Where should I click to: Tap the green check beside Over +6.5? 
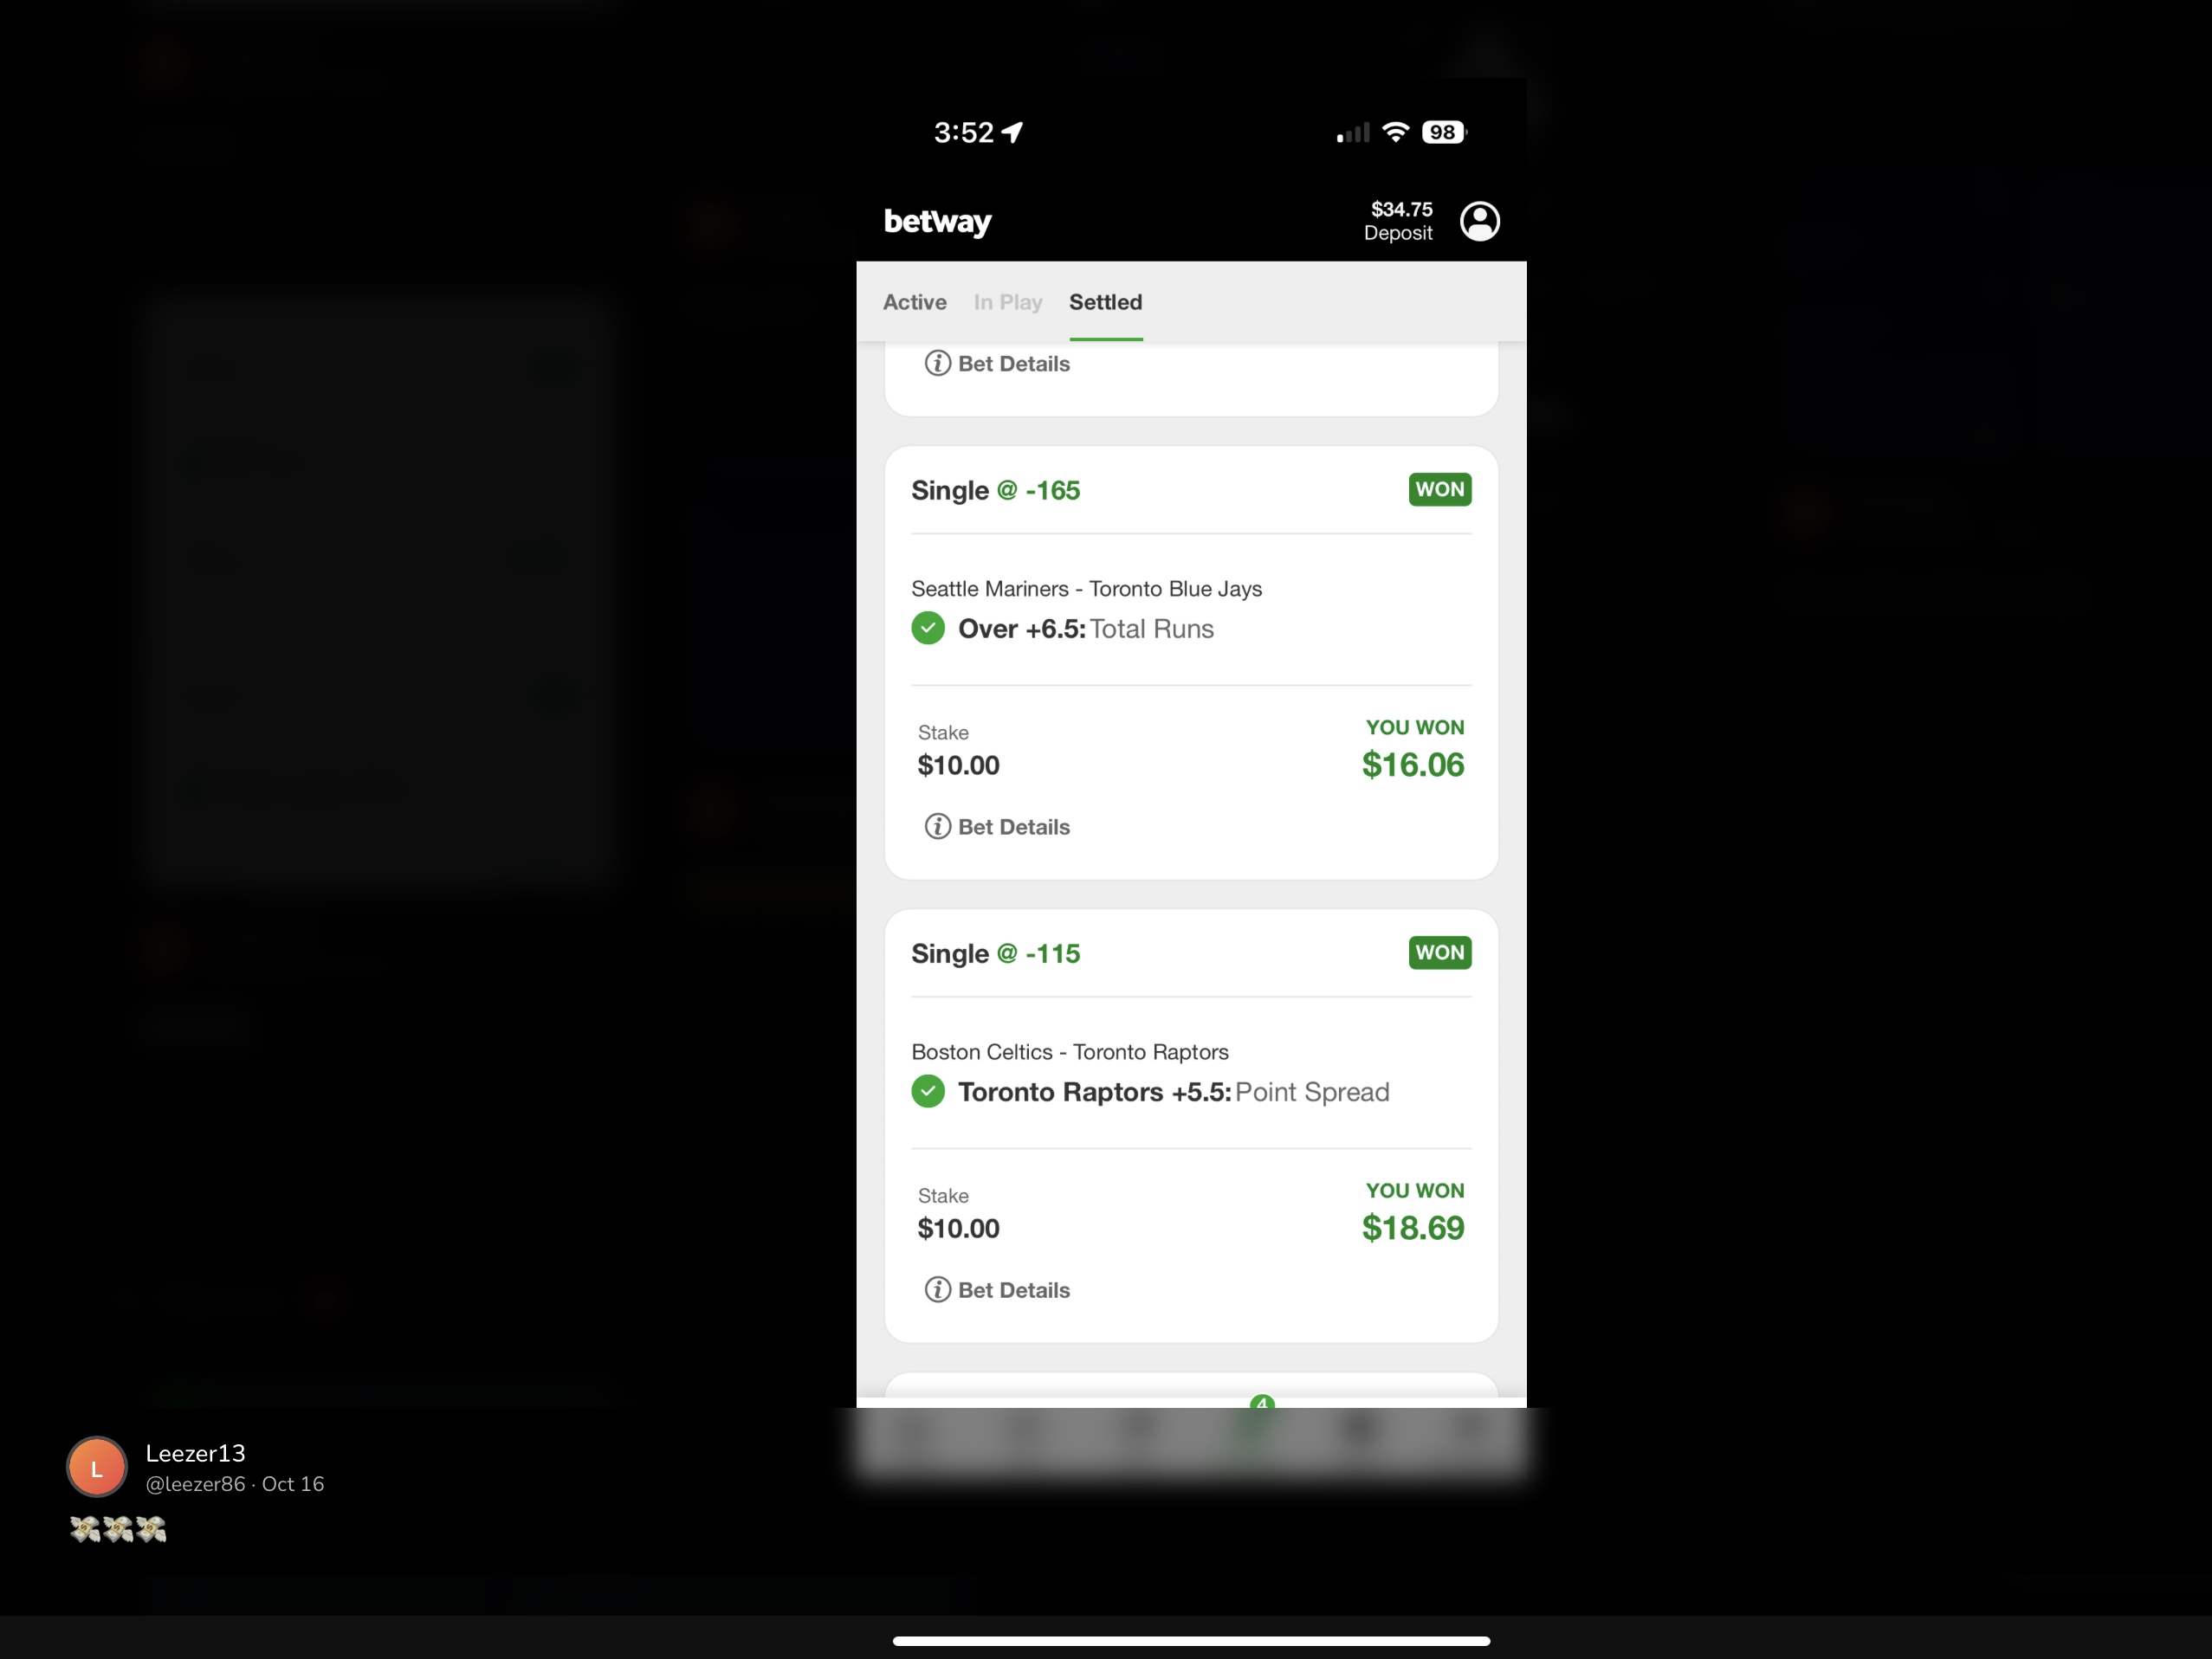tap(928, 628)
